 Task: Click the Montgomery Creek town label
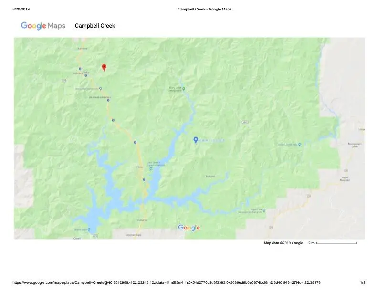pos(355,145)
